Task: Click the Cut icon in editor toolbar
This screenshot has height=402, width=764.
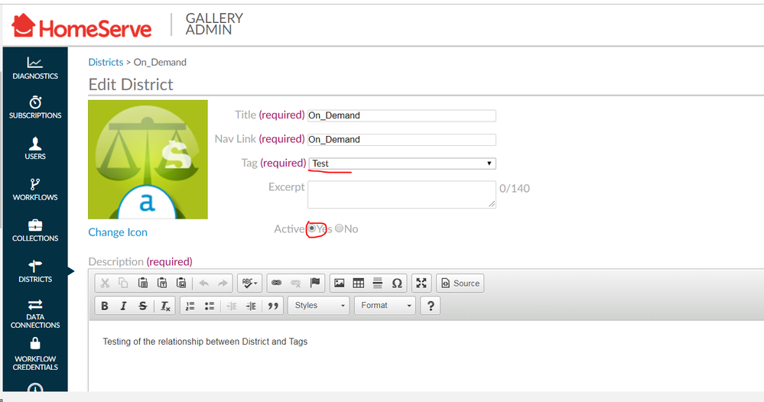Action: point(105,283)
